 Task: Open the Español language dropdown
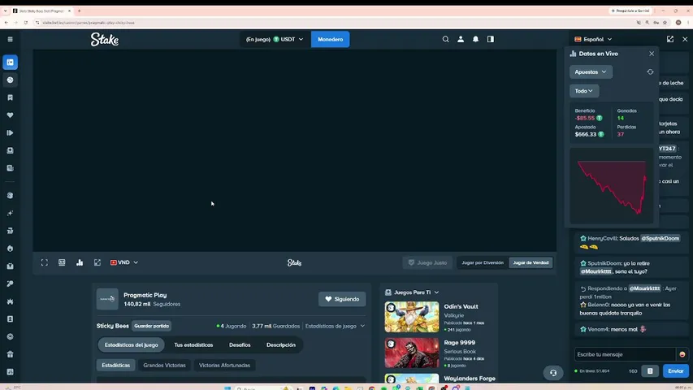tap(593, 39)
